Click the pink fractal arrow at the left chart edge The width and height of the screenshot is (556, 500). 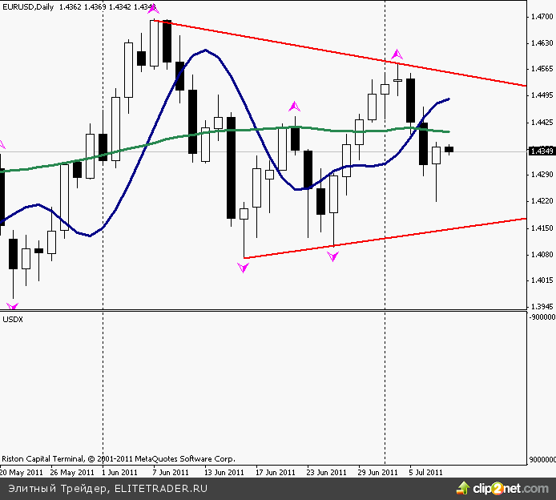pos(2,145)
